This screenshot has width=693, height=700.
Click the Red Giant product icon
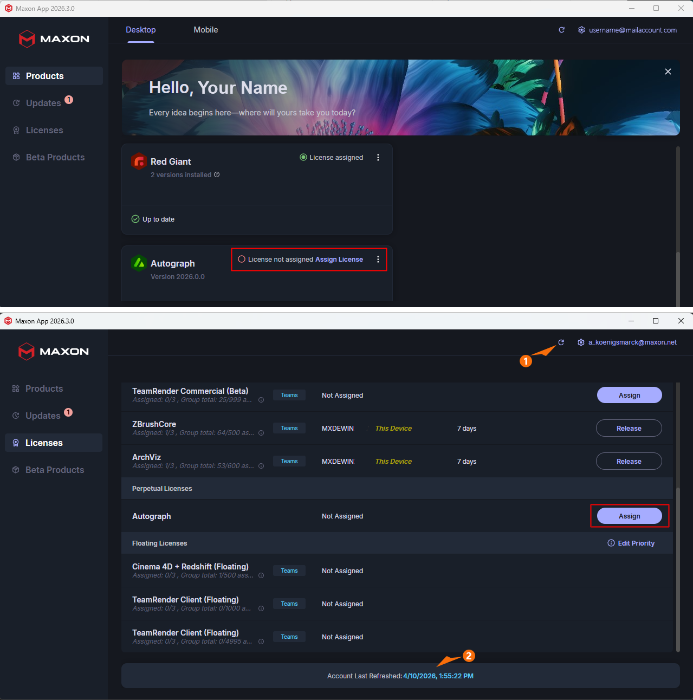(x=139, y=161)
